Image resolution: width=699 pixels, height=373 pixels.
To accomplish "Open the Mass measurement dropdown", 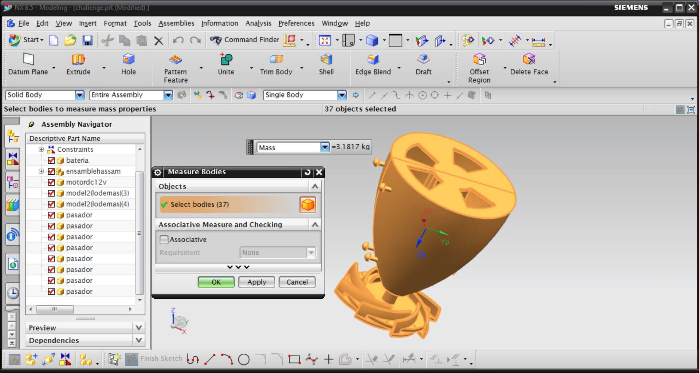I will pyautogui.click(x=325, y=147).
